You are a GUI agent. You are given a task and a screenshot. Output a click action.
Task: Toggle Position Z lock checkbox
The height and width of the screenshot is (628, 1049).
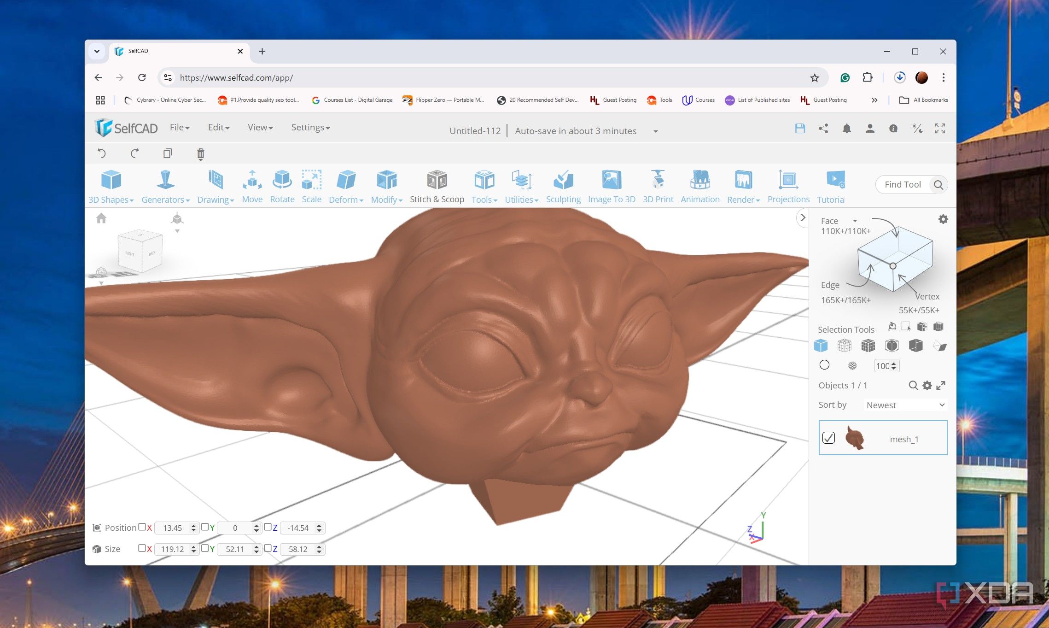click(268, 527)
